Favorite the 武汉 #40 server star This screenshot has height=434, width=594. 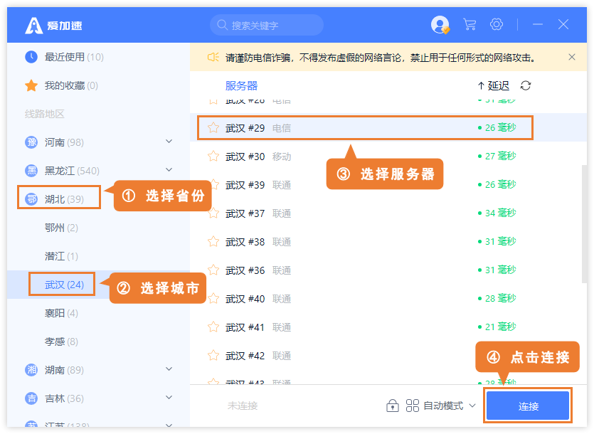213,298
